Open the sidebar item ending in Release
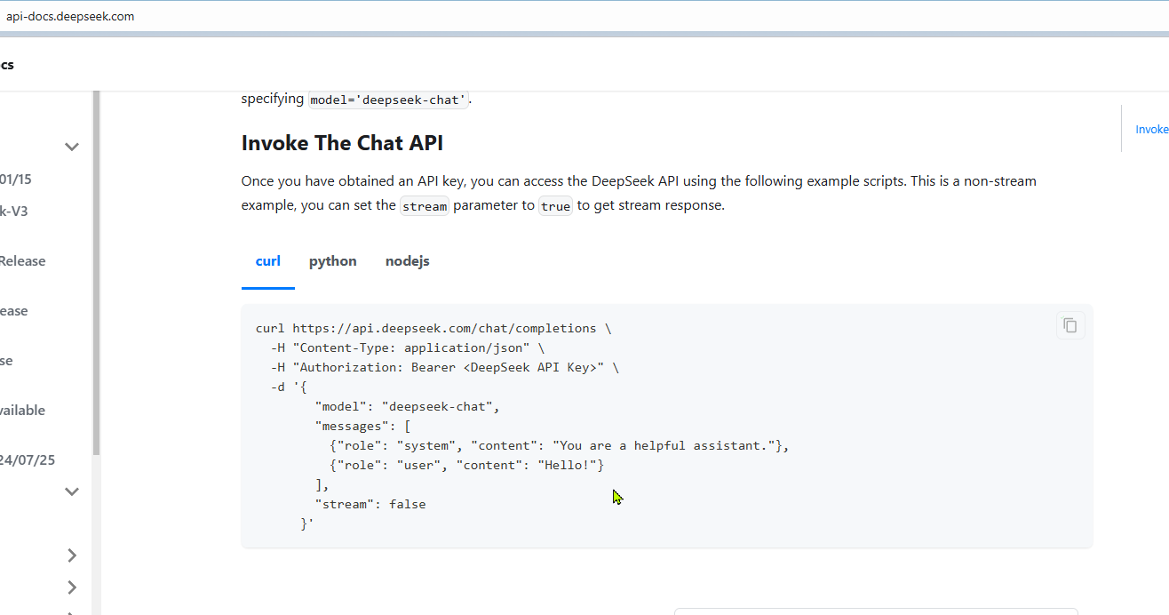1169x615 pixels. [x=23, y=261]
